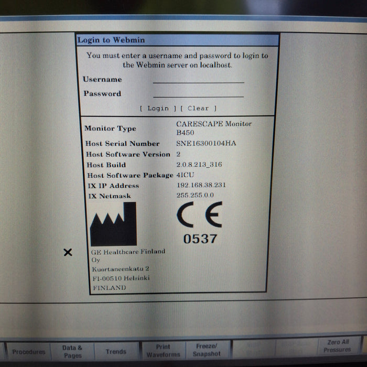The image size is (367, 367).
Task: Click the FI-00510 Helsinki line
Action: (121, 278)
